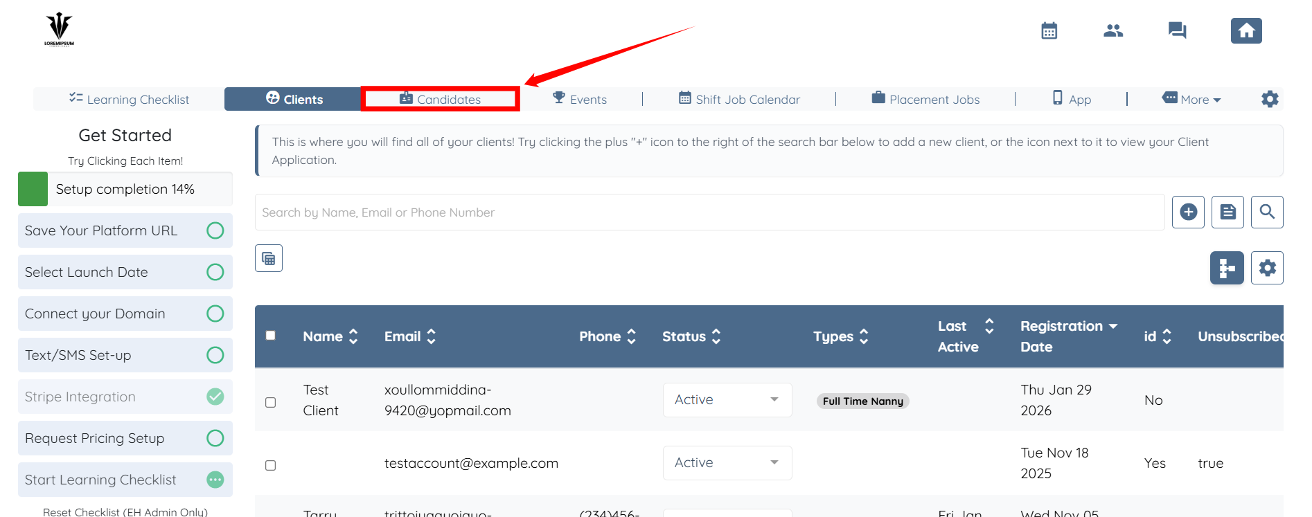Check the Test Client row checkbox
Screen dimensions: 1312x517
tap(271, 402)
